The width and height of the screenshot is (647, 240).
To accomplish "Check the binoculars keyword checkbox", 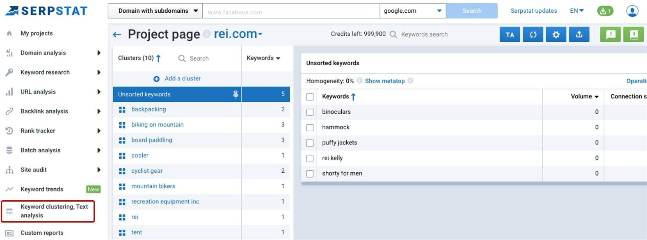I will pos(310,112).
